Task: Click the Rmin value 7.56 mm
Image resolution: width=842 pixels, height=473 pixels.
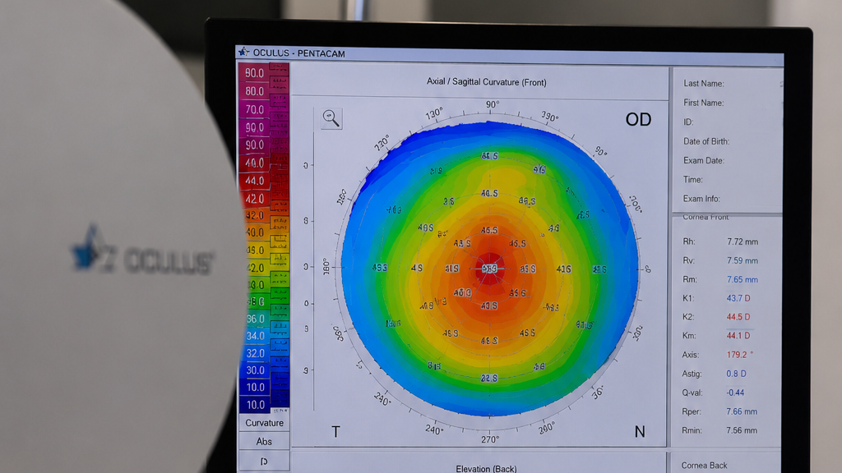Action: [x=742, y=430]
